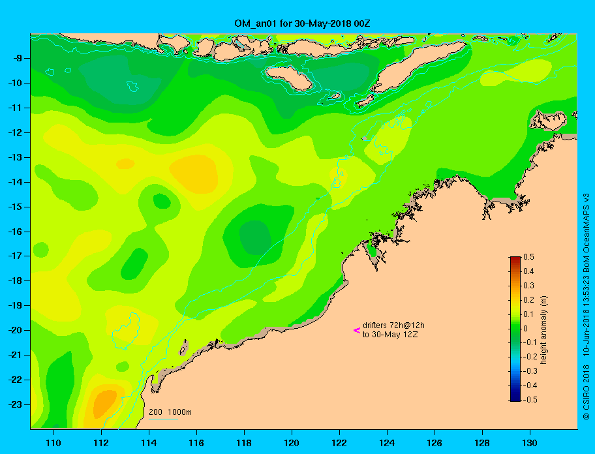Click longitude label '124' on the axis
This screenshot has height=454, width=595.
[x=387, y=443]
